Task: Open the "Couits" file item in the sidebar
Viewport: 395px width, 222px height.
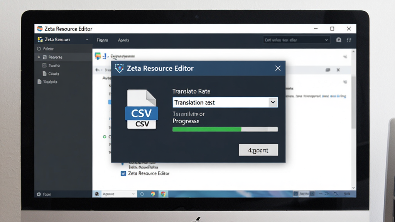Action: [x=54, y=74]
